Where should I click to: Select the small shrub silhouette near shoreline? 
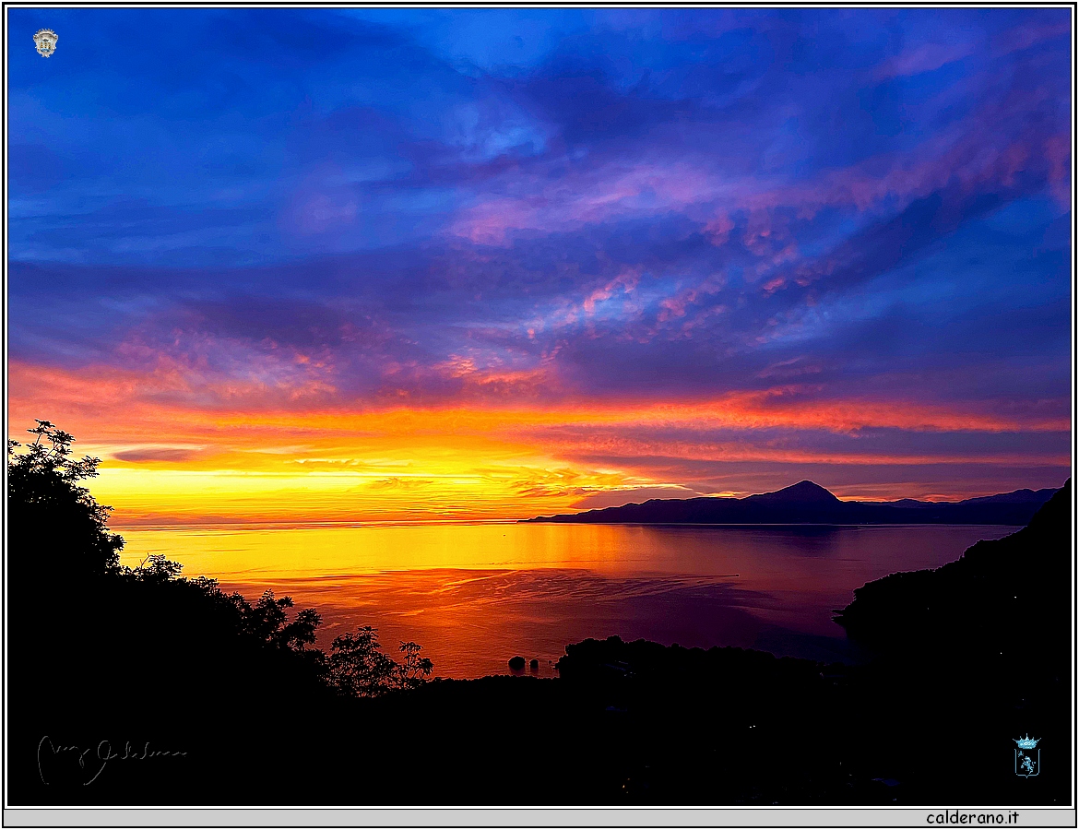pos(373,662)
